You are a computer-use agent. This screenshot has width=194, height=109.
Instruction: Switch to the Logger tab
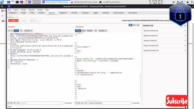pos(96,13)
